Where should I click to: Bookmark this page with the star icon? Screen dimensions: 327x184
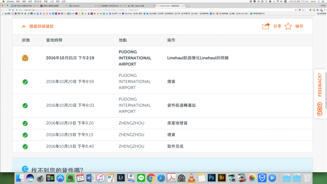tap(296, 10)
